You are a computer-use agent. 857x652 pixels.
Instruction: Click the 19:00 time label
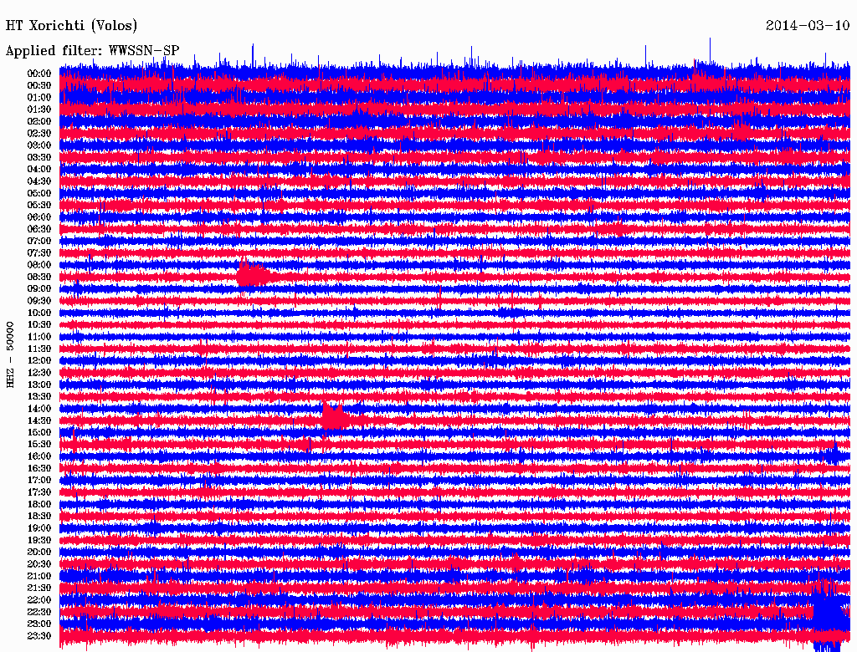point(39,528)
